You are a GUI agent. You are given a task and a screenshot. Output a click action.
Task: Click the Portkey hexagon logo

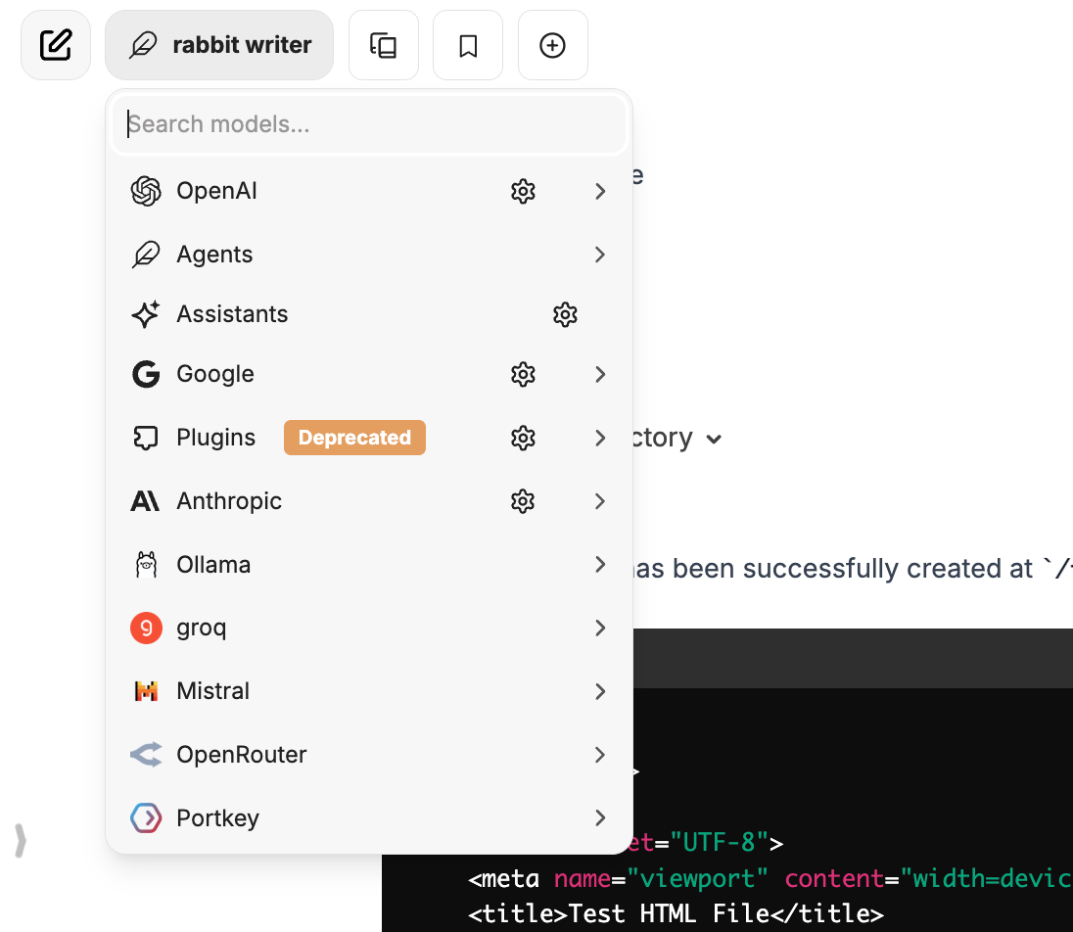[146, 817]
